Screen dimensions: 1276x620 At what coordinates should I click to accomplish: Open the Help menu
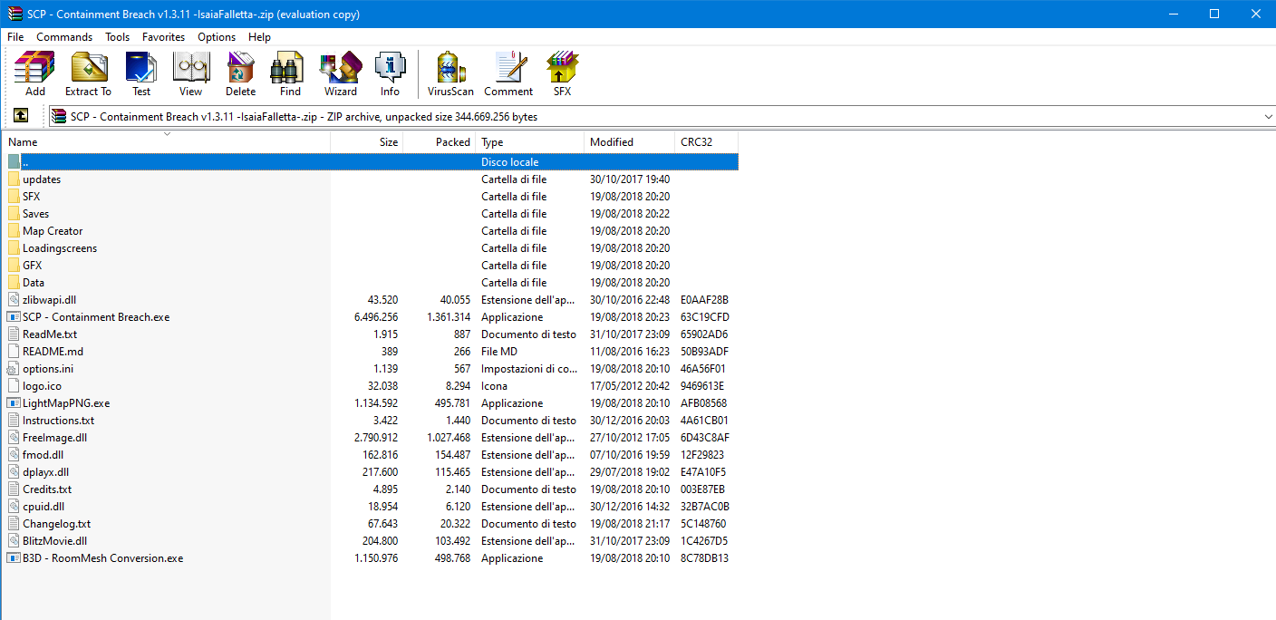click(x=259, y=37)
